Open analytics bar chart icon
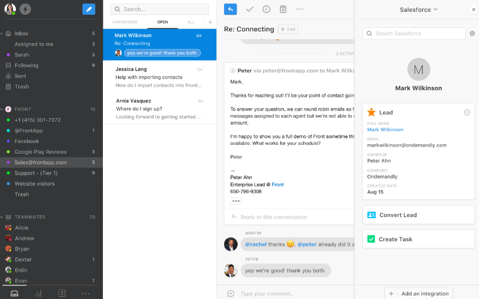 point(38,294)
